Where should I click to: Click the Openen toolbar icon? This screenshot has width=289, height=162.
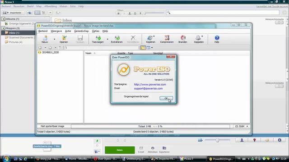(x=64, y=39)
